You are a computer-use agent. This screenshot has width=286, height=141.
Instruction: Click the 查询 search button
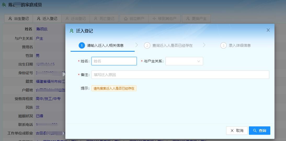(x=259, y=131)
